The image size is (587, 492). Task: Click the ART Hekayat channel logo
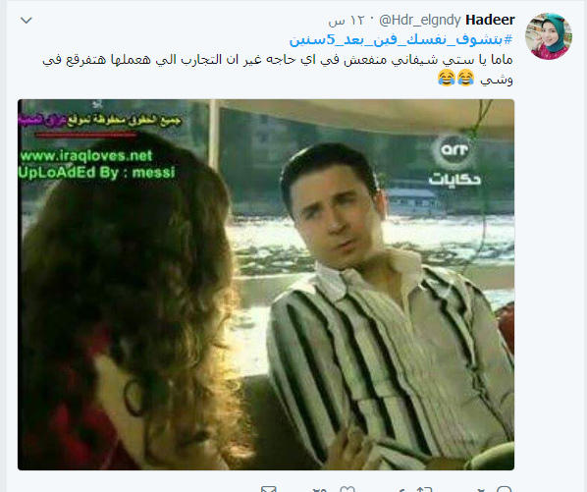[454, 160]
